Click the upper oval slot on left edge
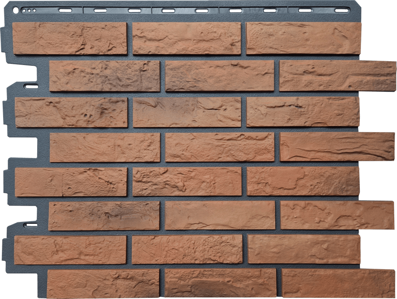 [31, 86]
